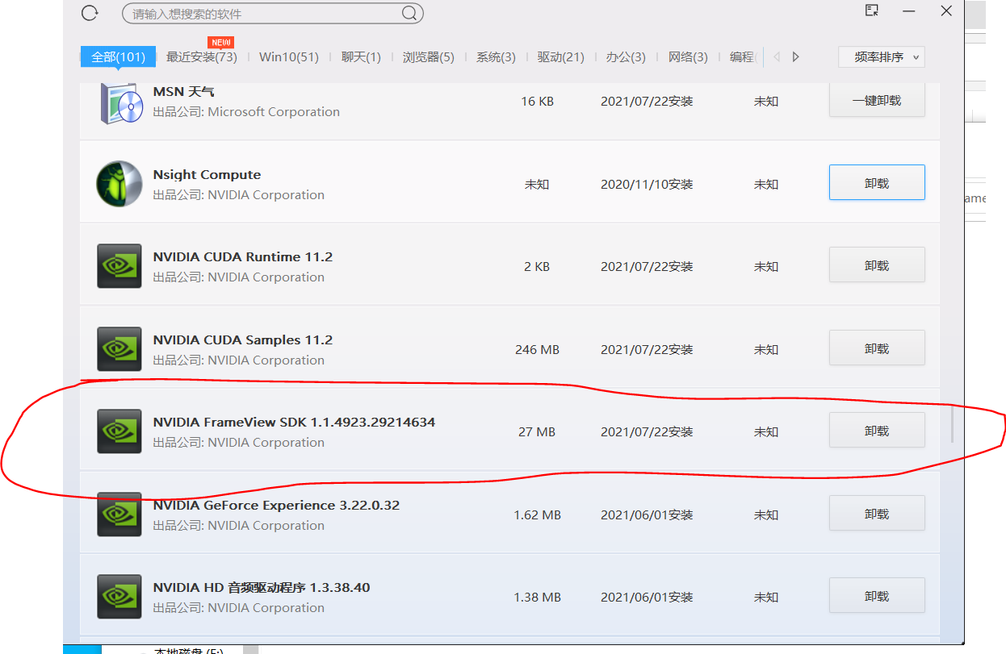Open the 驱动(21) category tab
This screenshot has width=1006, height=654.
pyautogui.click(x=560, y=57)
